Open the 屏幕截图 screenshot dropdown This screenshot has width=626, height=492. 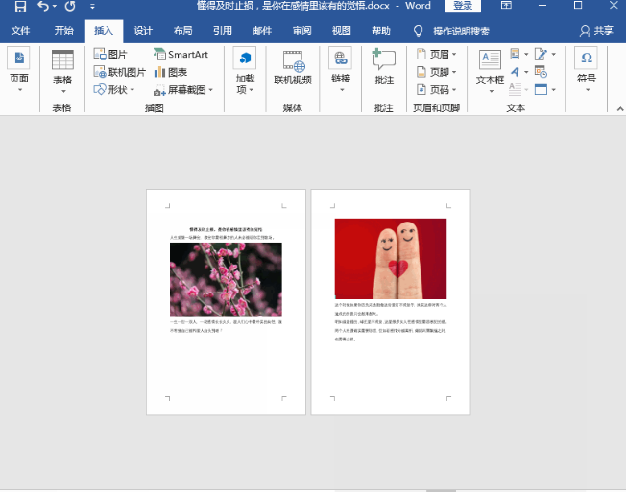point(183,90)
